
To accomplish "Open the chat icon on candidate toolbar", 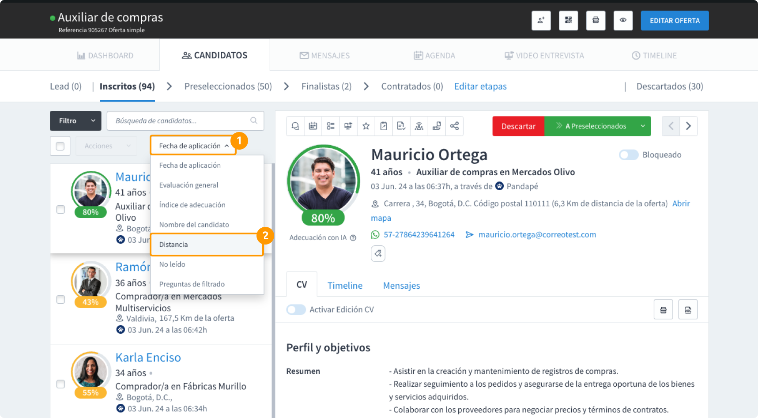I will (295, 126).
